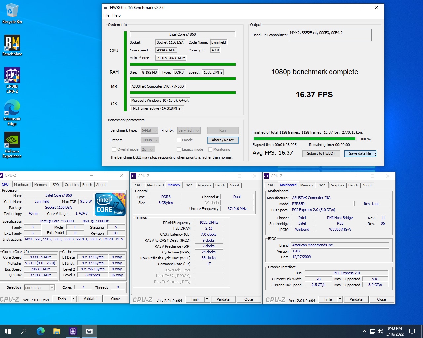Click the BIOS Version 1207 value
Image resolution: width=423 pixels, height=338 pixels.
point(340,251)
